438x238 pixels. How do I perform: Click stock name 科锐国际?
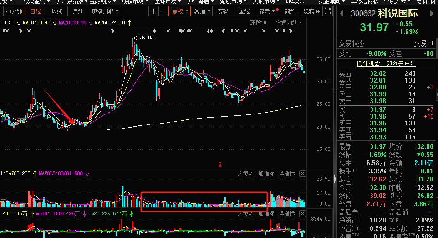point(398,13)
